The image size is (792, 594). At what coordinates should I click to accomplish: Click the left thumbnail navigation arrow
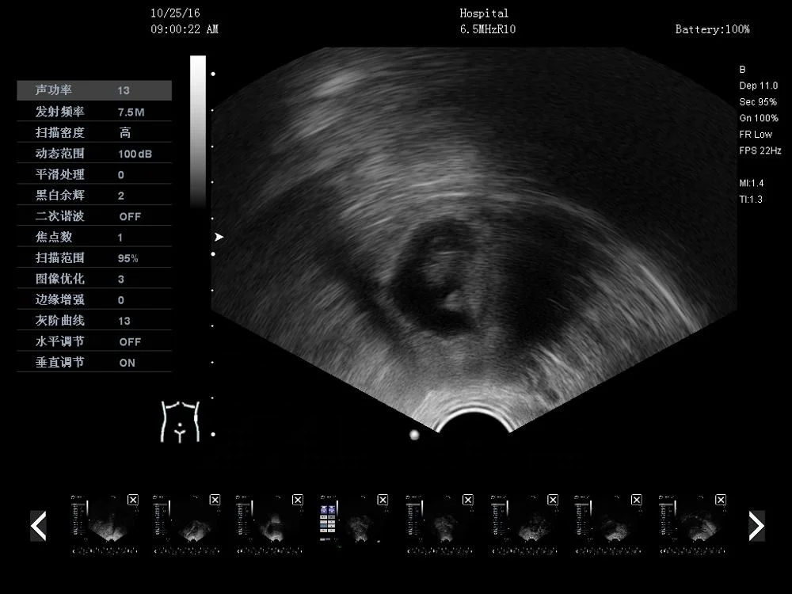[38, 525]
